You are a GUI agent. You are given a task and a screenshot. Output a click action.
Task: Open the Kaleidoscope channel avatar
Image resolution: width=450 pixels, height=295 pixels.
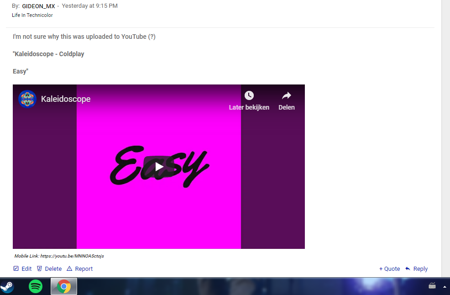tap(27, 99)
